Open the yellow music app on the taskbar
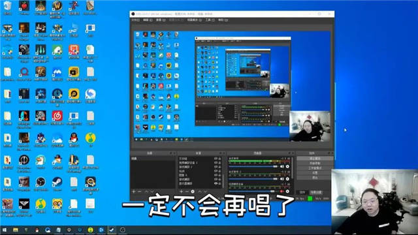Screen dimensions: 418x235 point(90,230)
